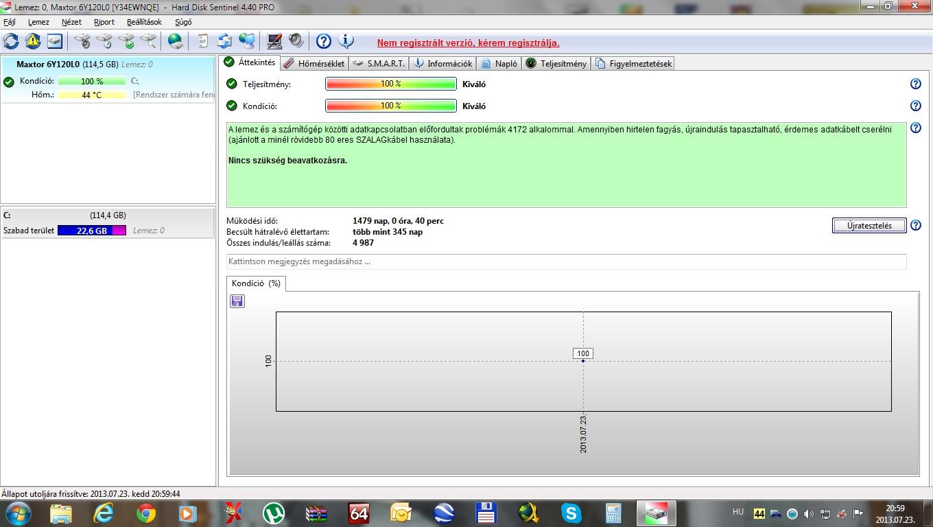Switch to the Napló tab
933x527 pixels.
click(x=499, y=63)
